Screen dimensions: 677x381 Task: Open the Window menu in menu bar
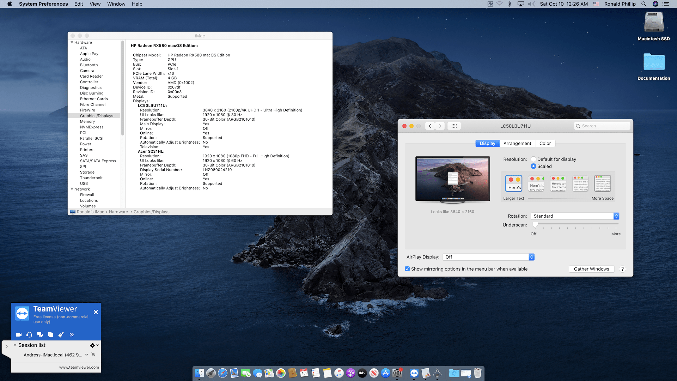pyautogui.click(x=116, y=4)
